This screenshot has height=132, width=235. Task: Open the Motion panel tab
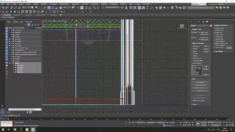coord(203,22)
